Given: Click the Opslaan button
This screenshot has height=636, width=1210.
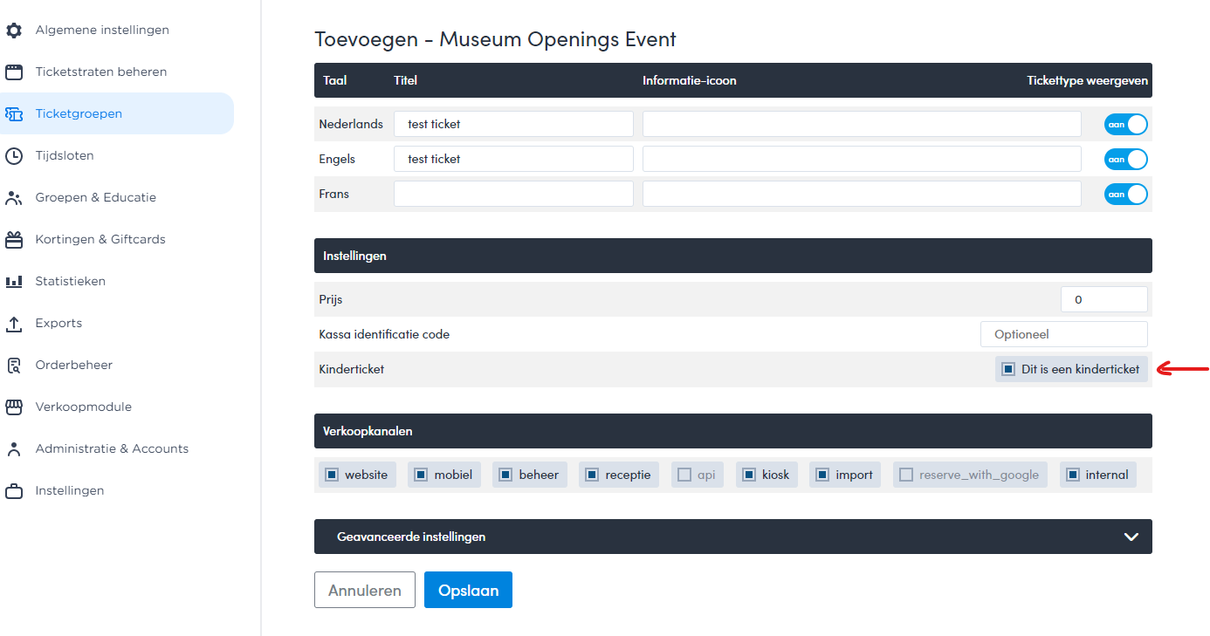Looking at the screenshot, I should [468, 590].
